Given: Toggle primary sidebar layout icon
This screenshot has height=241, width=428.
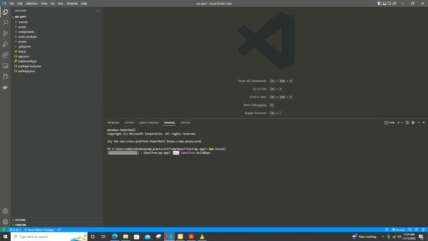Looking at the screenshot, I should click(x=379, y=3).
